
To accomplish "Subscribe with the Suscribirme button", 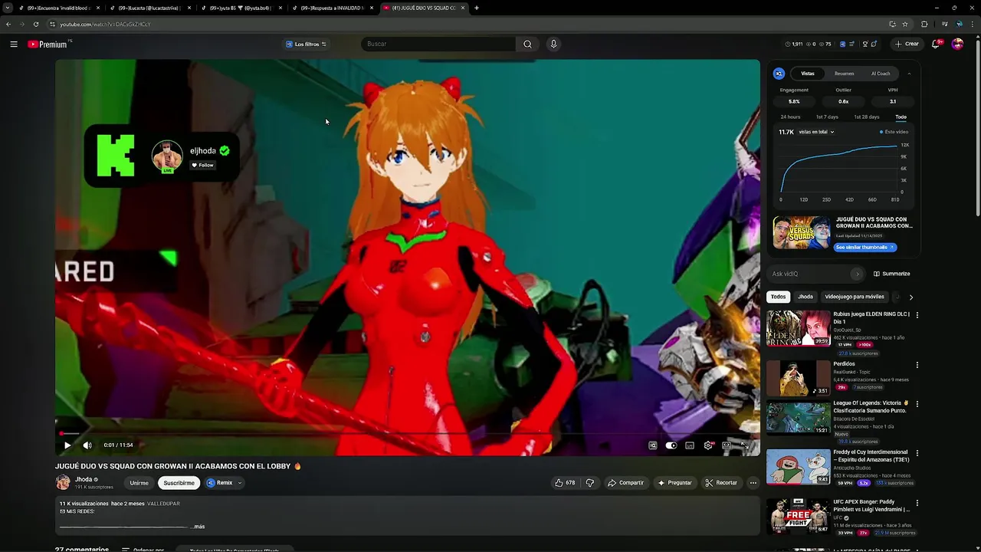I will [x=179, y=483].
